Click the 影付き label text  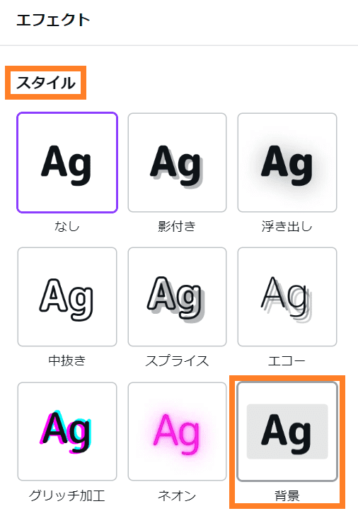pyautogui.click(x=177, y=226)
